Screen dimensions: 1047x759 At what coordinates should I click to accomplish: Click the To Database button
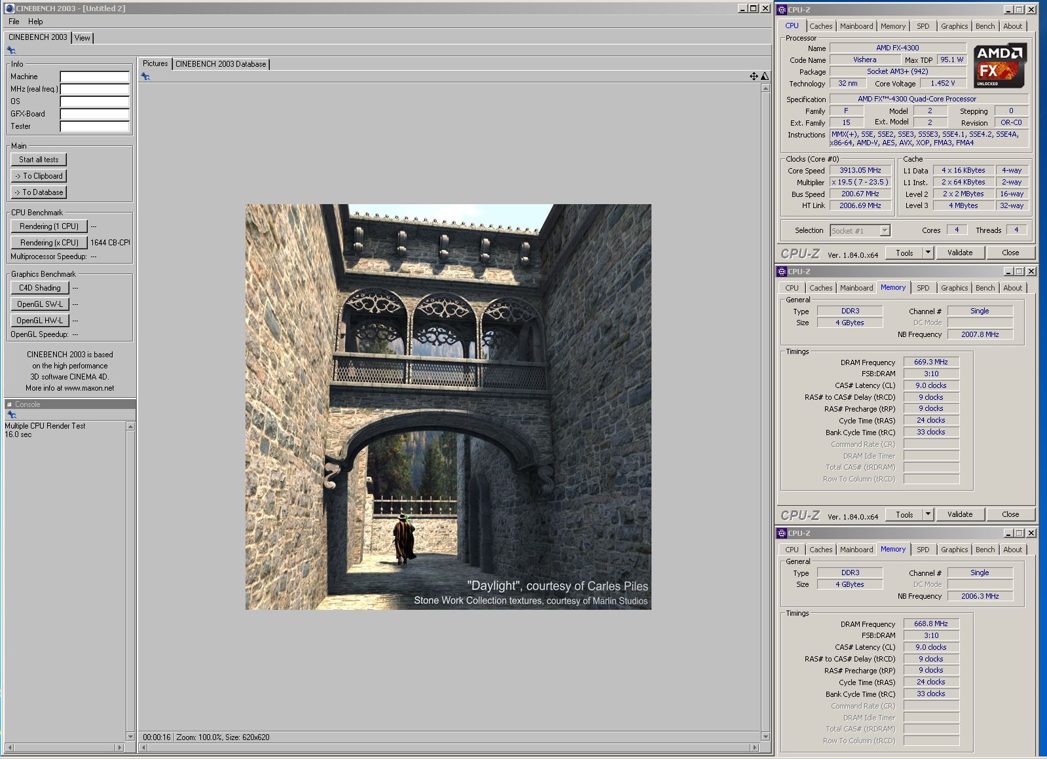(x=39, y=192)
